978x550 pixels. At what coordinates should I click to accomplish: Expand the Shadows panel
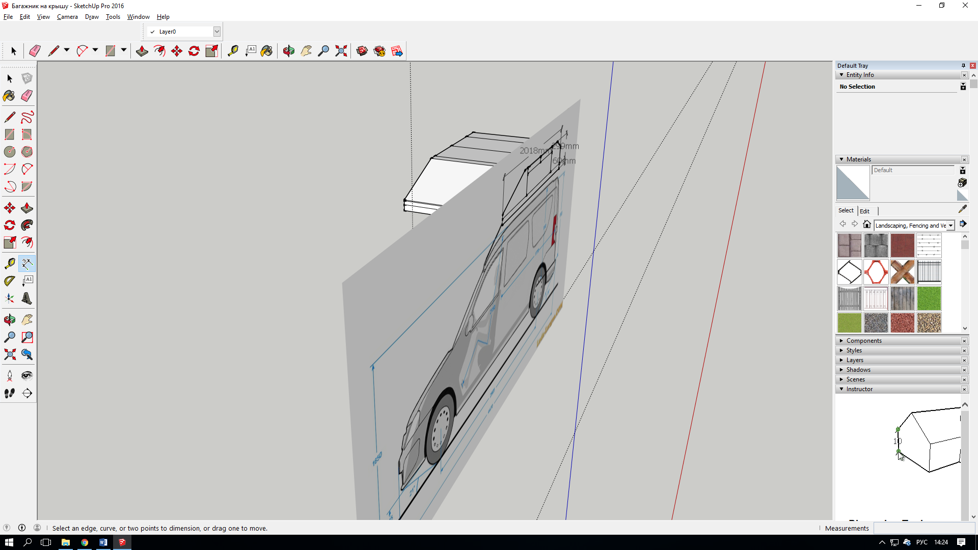(858, 370)
